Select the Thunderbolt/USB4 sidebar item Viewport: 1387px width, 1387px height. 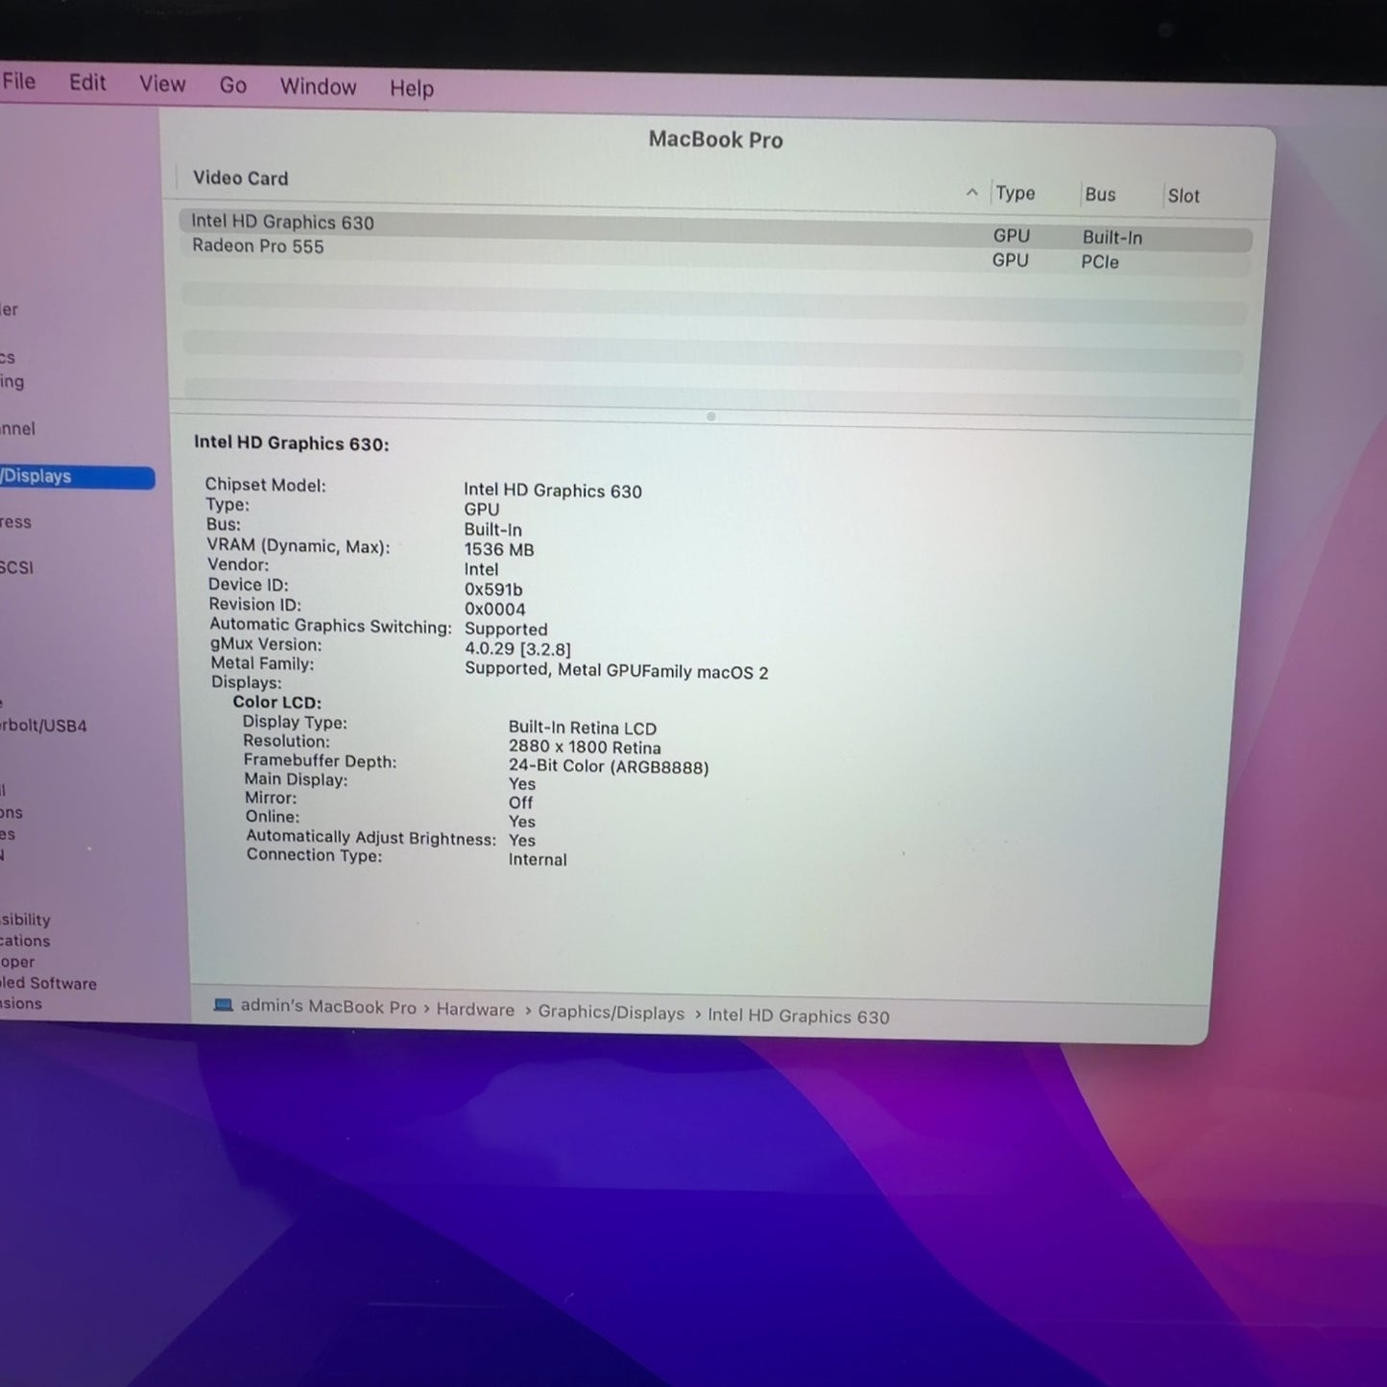[43, 726]
